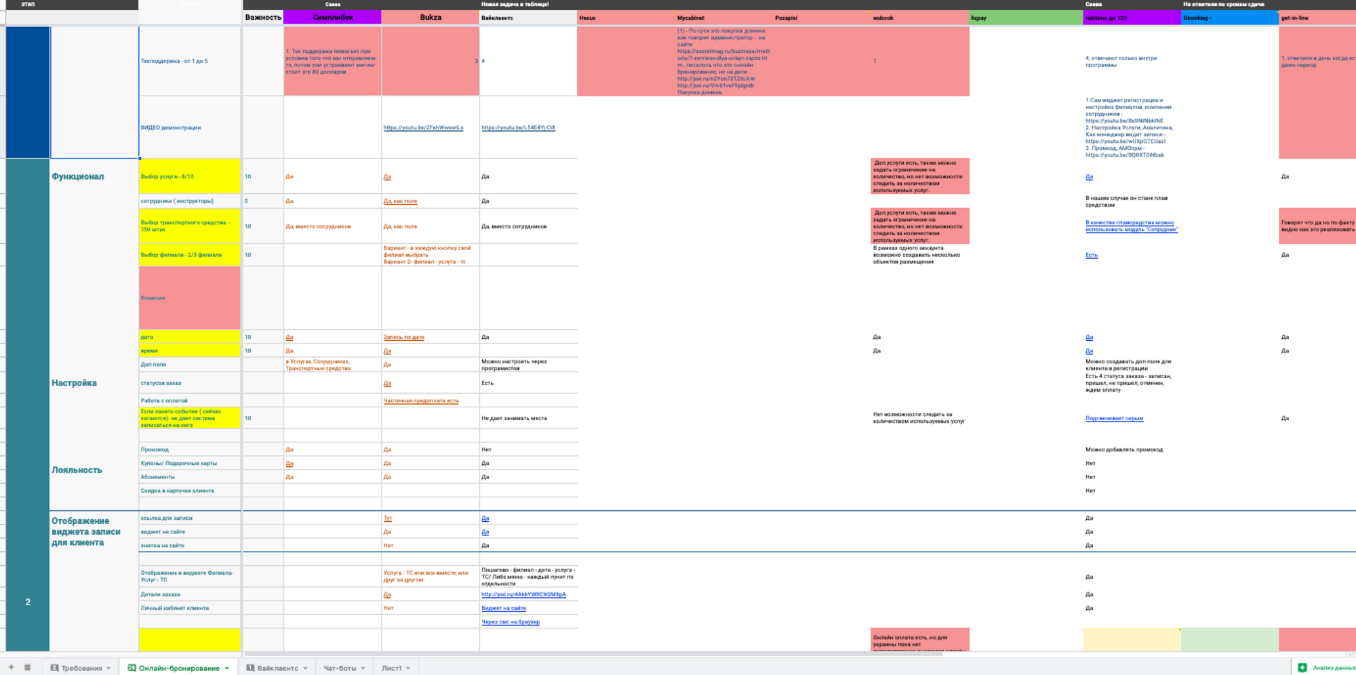Select the purple Симплибук header cell
Screen dimensions: 1356x675
click(x=332, y=18)
